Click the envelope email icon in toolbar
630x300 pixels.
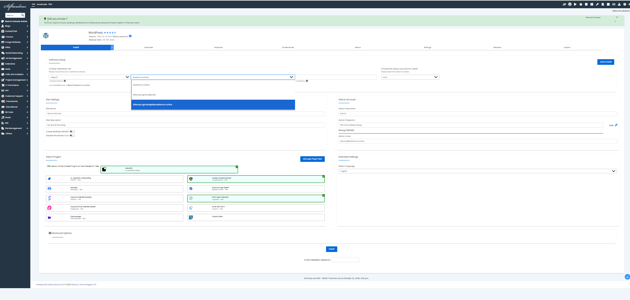(614, 4)
